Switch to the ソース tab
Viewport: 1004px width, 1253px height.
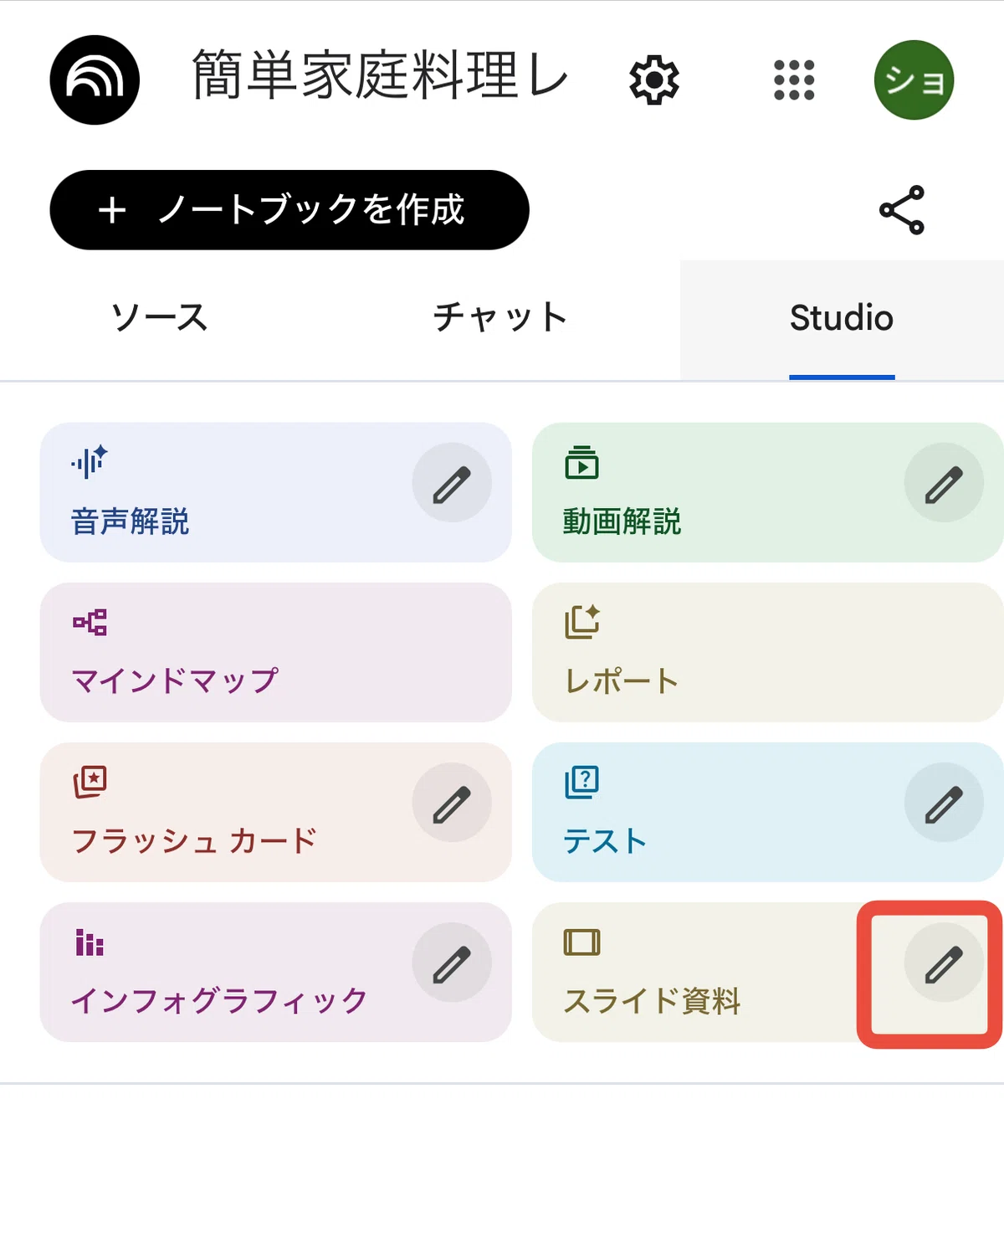point(160,318)
